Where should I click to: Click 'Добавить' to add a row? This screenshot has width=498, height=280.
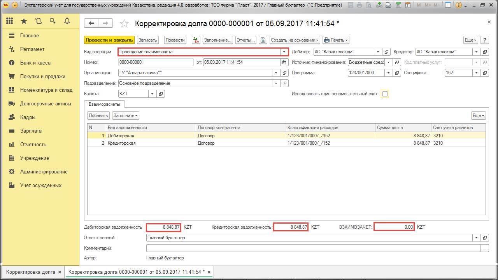(98, 115)
